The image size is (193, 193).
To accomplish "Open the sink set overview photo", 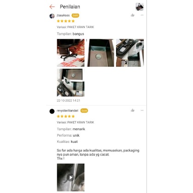I will click(x=70, y=82).
